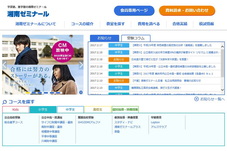The height and width of the screenshot is (151, 227).
Task: Open 合格実績 menu item
Action: 180,24
